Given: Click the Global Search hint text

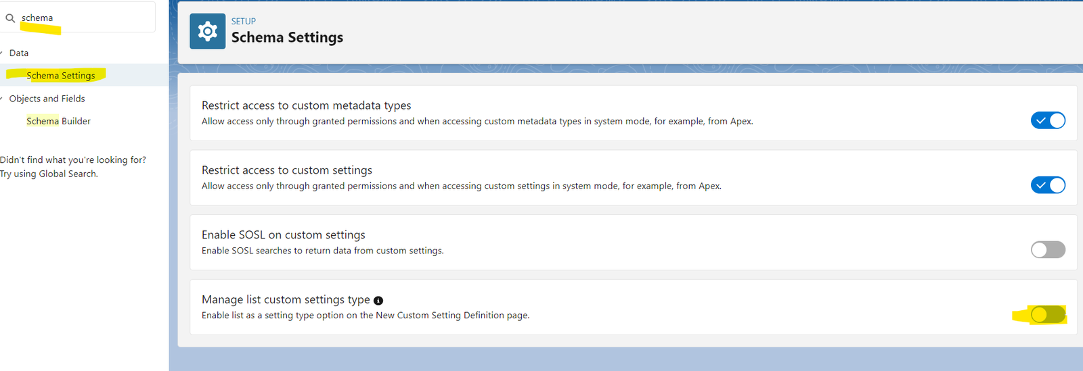Looking at the screenshot, I should click(x=49, y=174).
